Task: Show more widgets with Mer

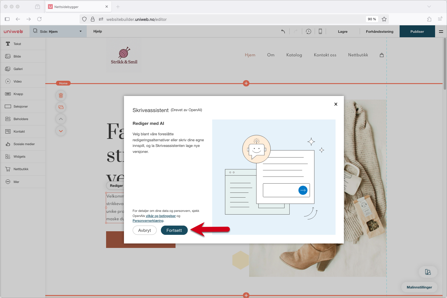Action: [x=23, y=182]
